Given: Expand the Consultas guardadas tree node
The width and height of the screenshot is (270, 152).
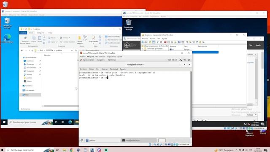Looking at the screenshot, I should (x=143, y=49).
